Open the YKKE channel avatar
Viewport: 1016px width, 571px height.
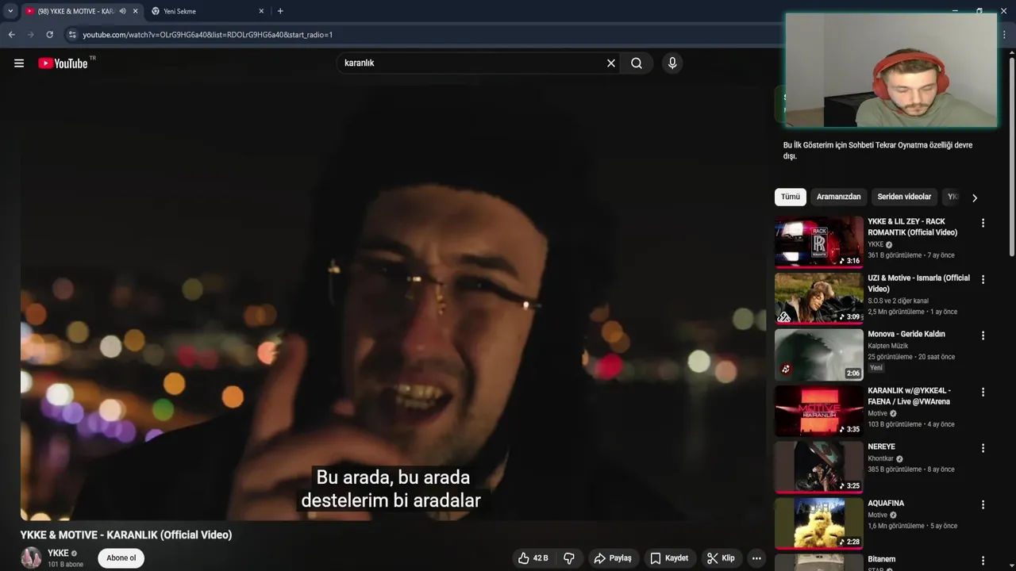pos(31,558)
